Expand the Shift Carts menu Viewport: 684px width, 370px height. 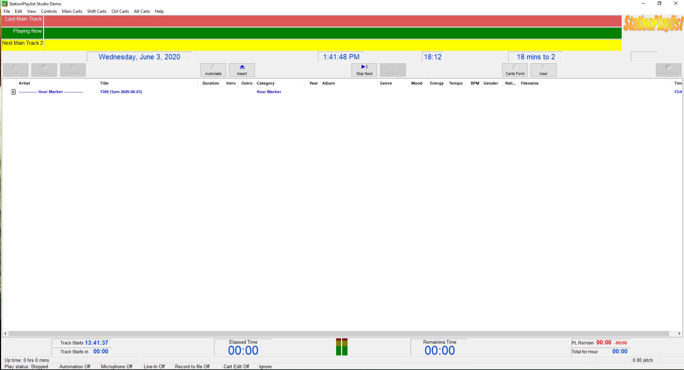(x=97, y=11)
